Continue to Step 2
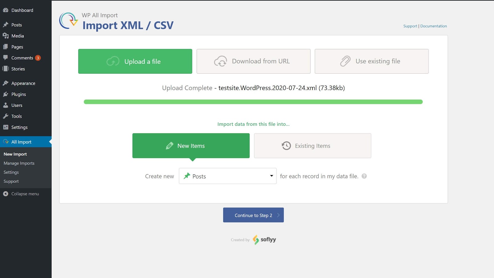 (x=253, y=215)
